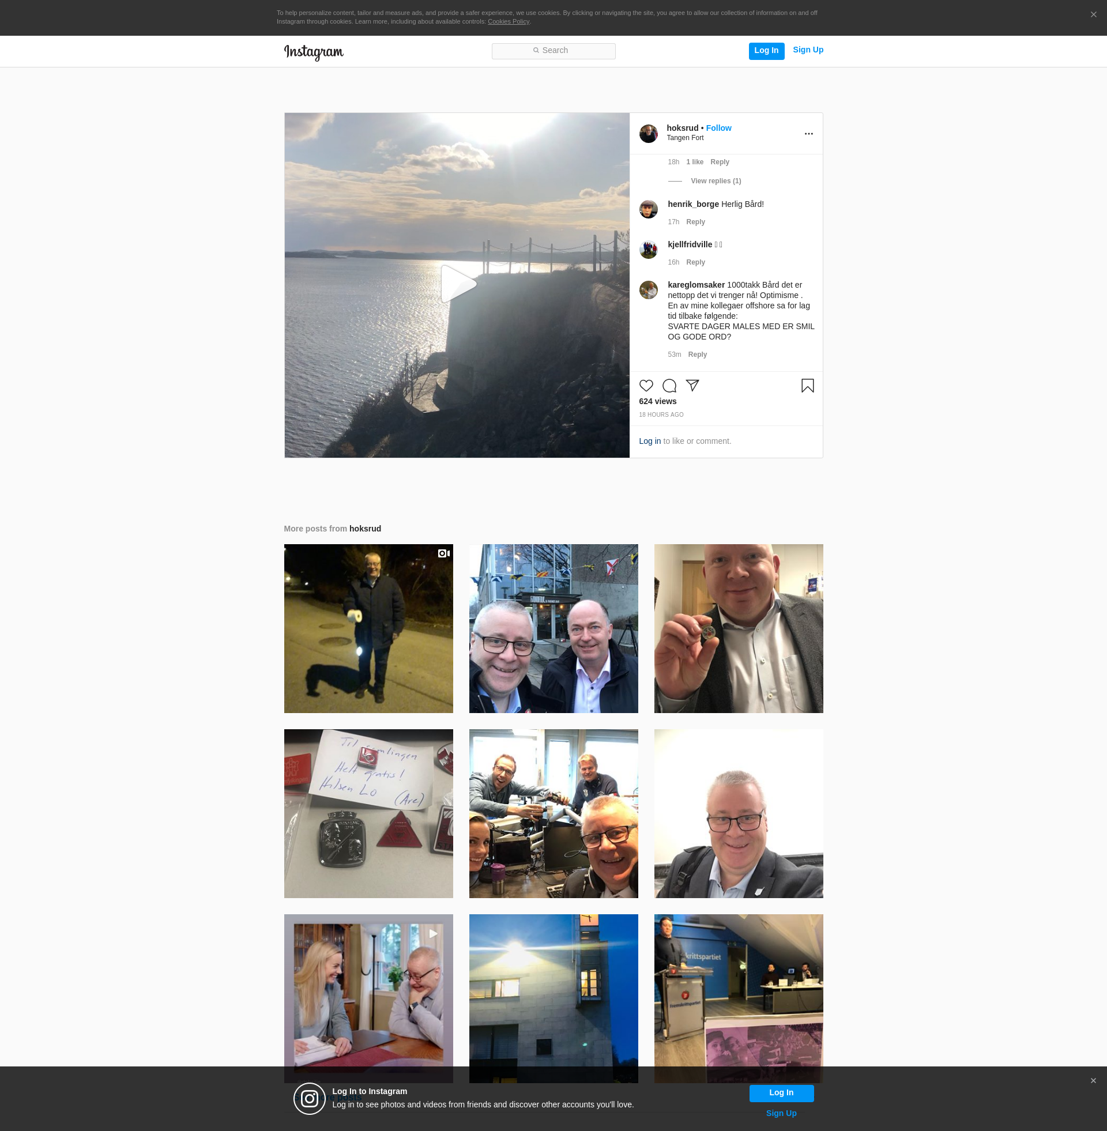
Task: Open Tangen Fort location link
Action: pyautogui.click(x=684, y=138)
